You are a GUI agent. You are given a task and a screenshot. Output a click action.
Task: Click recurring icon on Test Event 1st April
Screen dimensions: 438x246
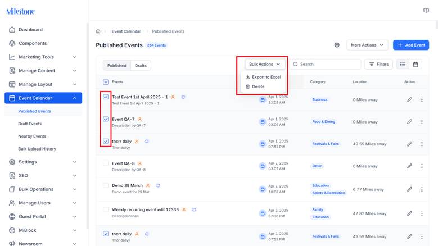pos(183,97)
